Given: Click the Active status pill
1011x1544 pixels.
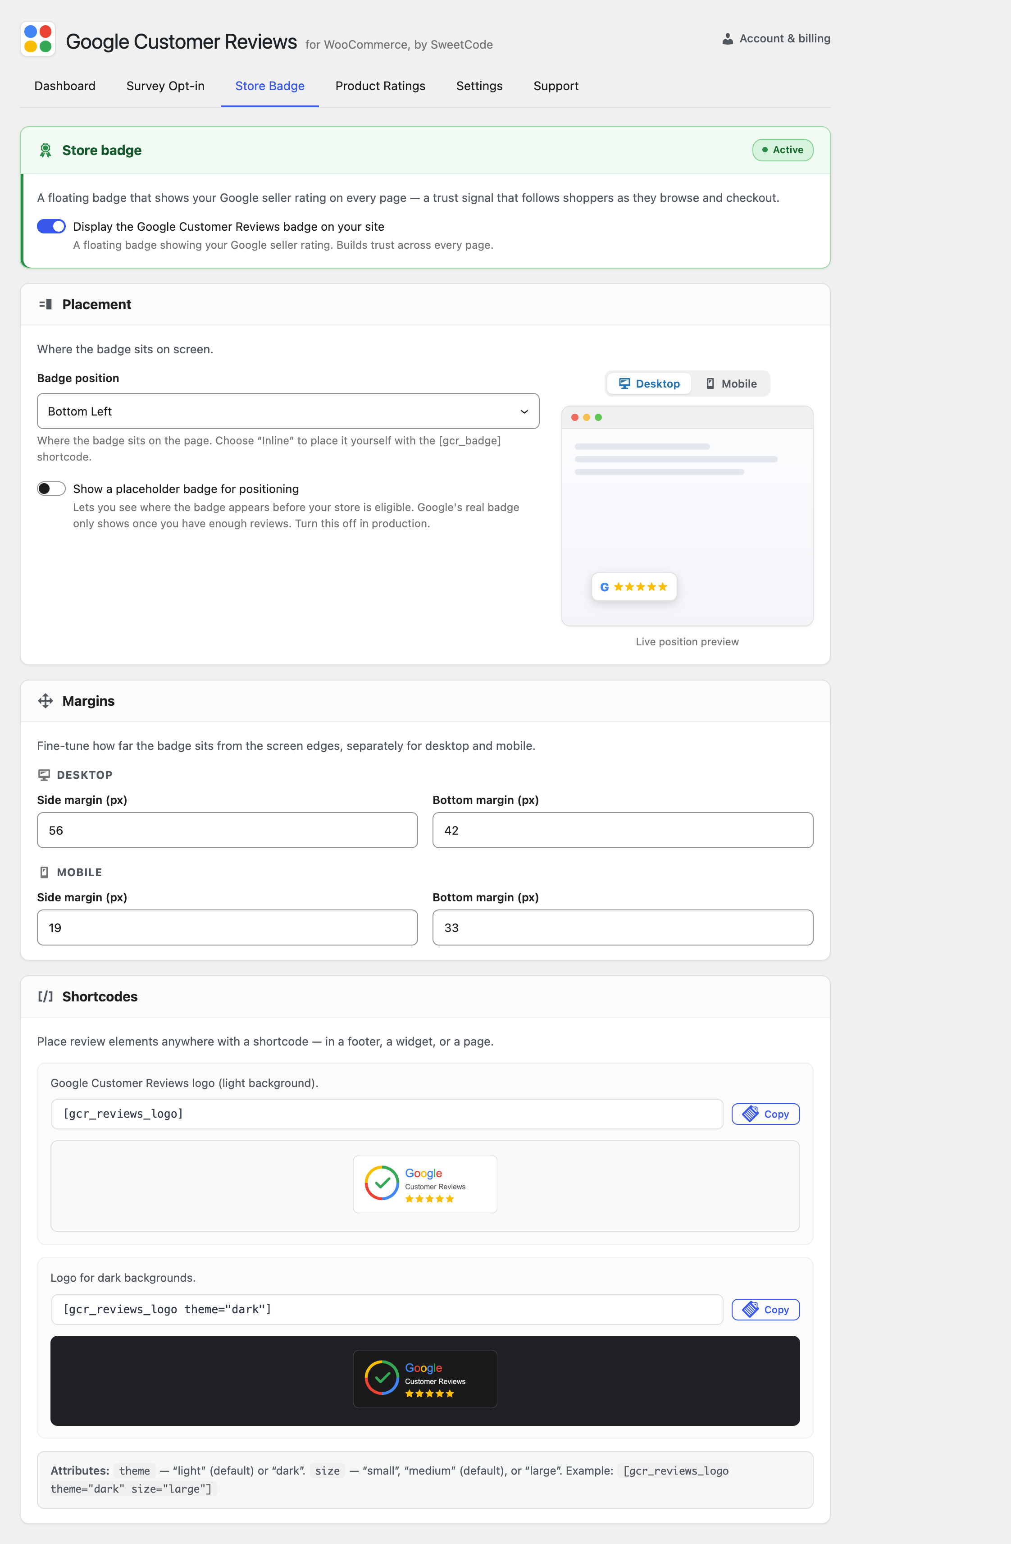Looking at the screenshot, I should click(x=782, y=150).
